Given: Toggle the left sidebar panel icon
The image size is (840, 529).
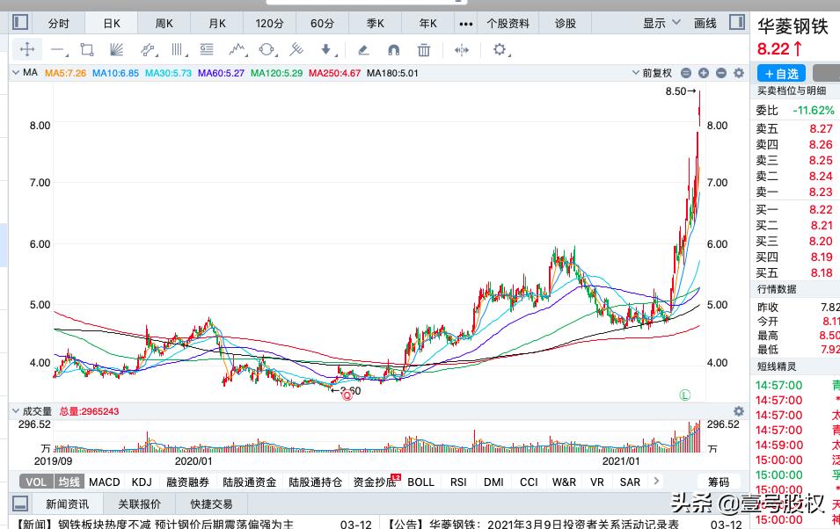Looking at the screenshot, I should pyautogui.click(x=20, y=23).
